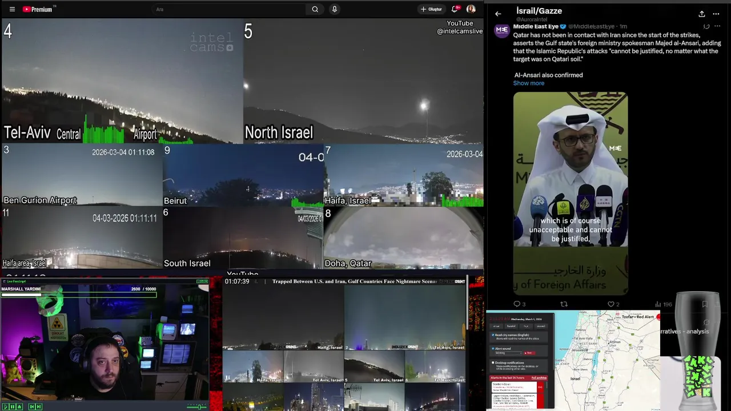Image resolution: width=731 pixels, height=411 pixels.
Task: Open YouTube notifications bell
Action: click(x=456, y=9)
